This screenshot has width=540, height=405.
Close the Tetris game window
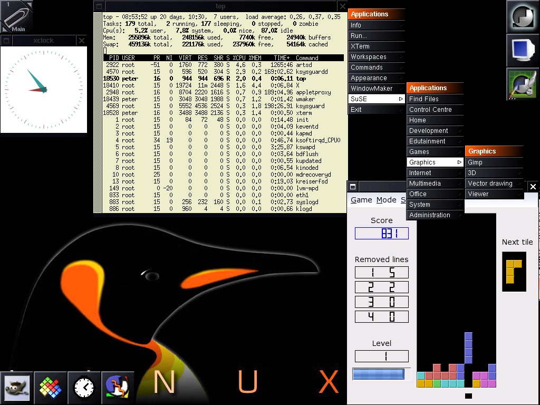[x=533, y=187]
